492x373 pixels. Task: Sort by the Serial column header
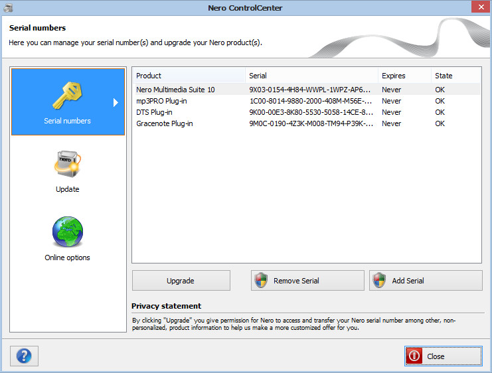click(311, 76)
